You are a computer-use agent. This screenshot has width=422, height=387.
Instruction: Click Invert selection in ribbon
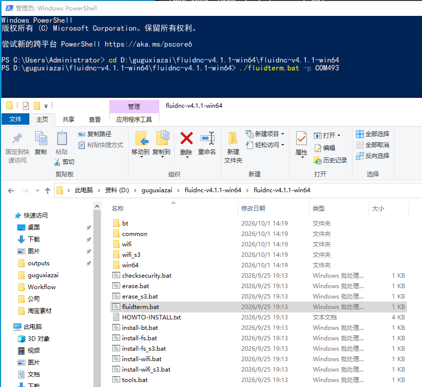click(373, 155)
